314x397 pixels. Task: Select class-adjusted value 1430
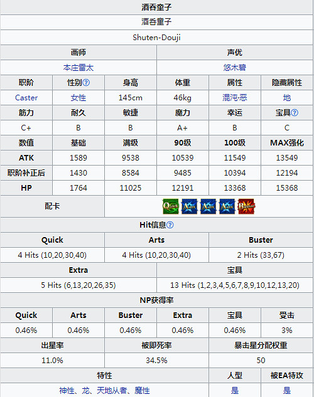coord(78,173)
